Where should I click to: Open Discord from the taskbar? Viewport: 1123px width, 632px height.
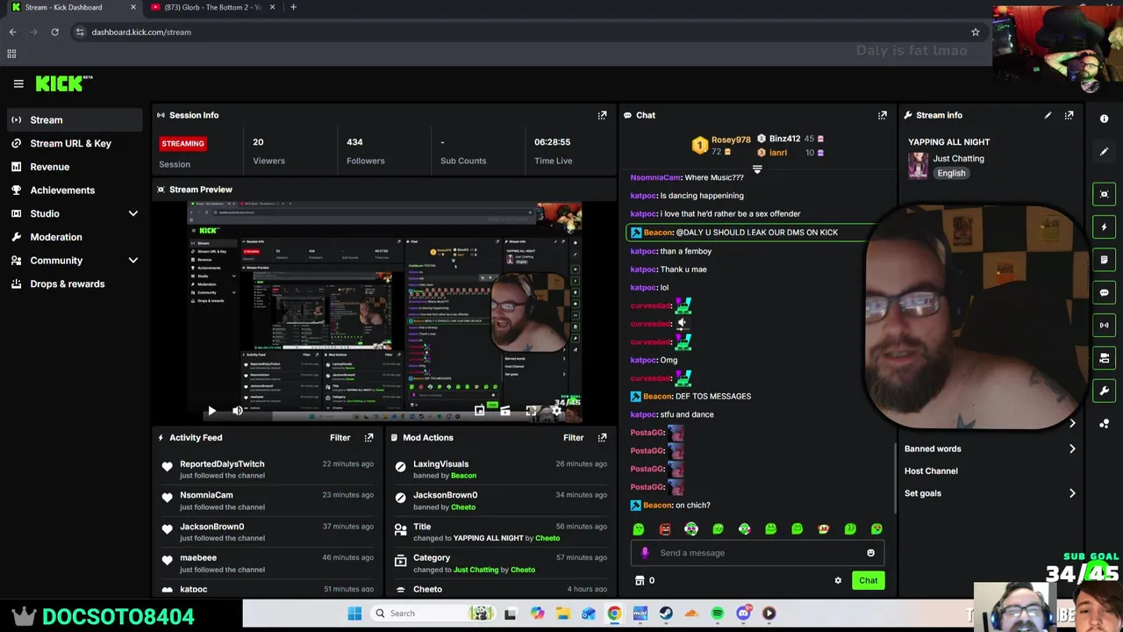coord(743,614)
